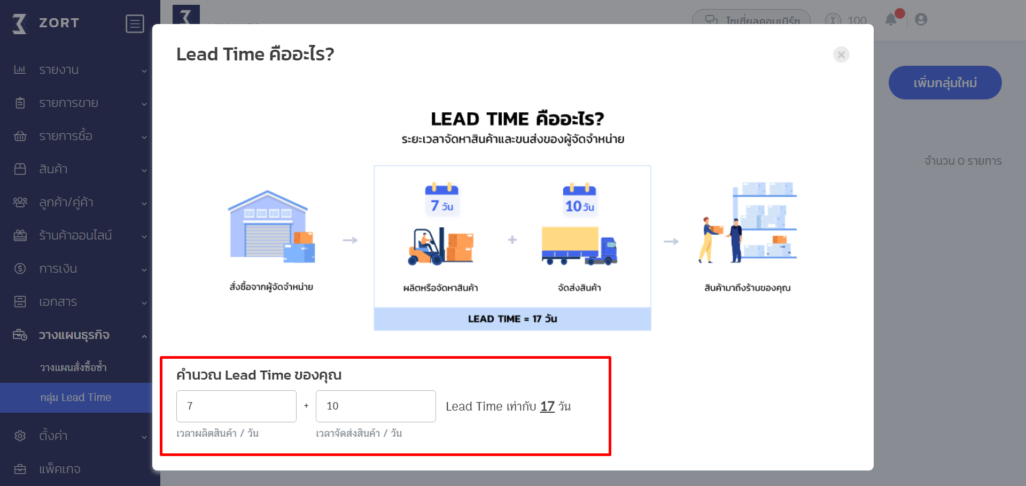Close the Lead Time explanation dialog
Viewport: 1026px width, 486px height.
841,55
